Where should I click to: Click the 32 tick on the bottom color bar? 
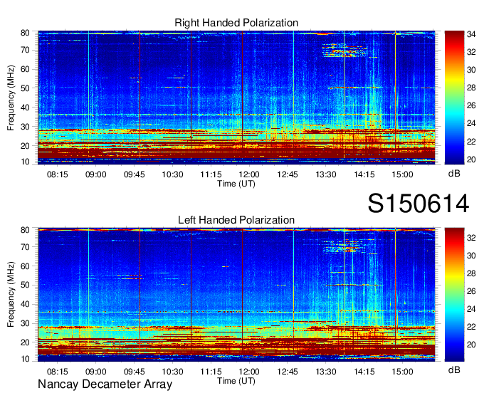471,238
